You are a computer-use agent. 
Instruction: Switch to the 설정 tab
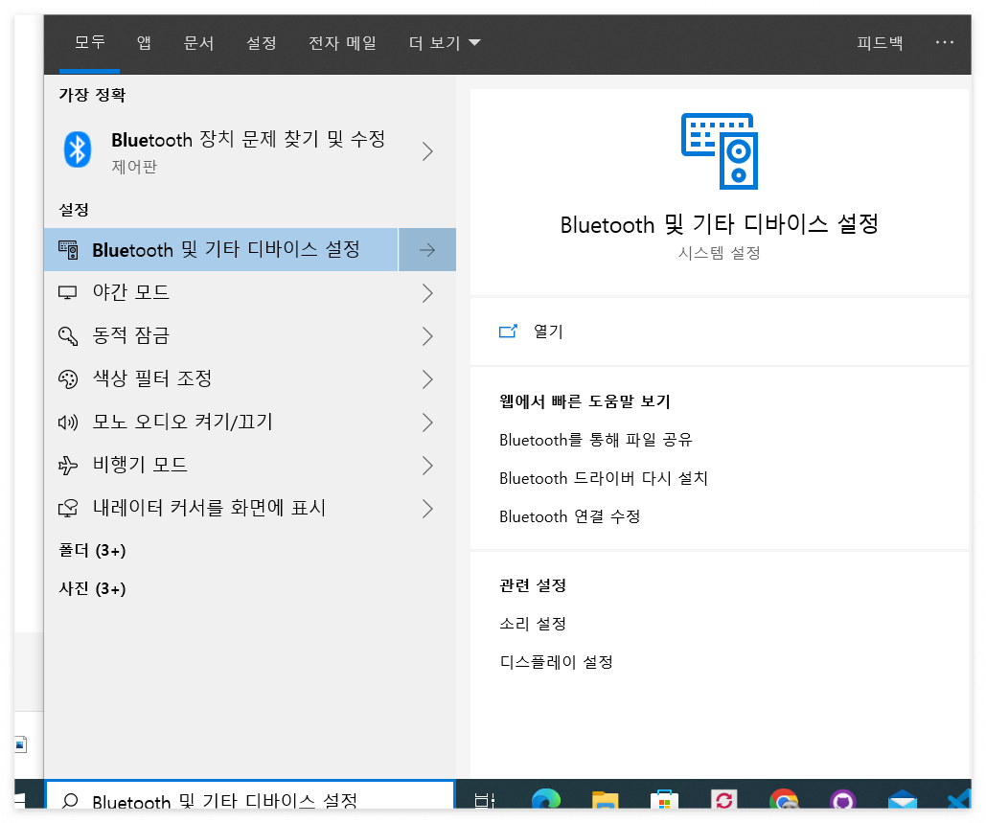[x=262, y=43]
